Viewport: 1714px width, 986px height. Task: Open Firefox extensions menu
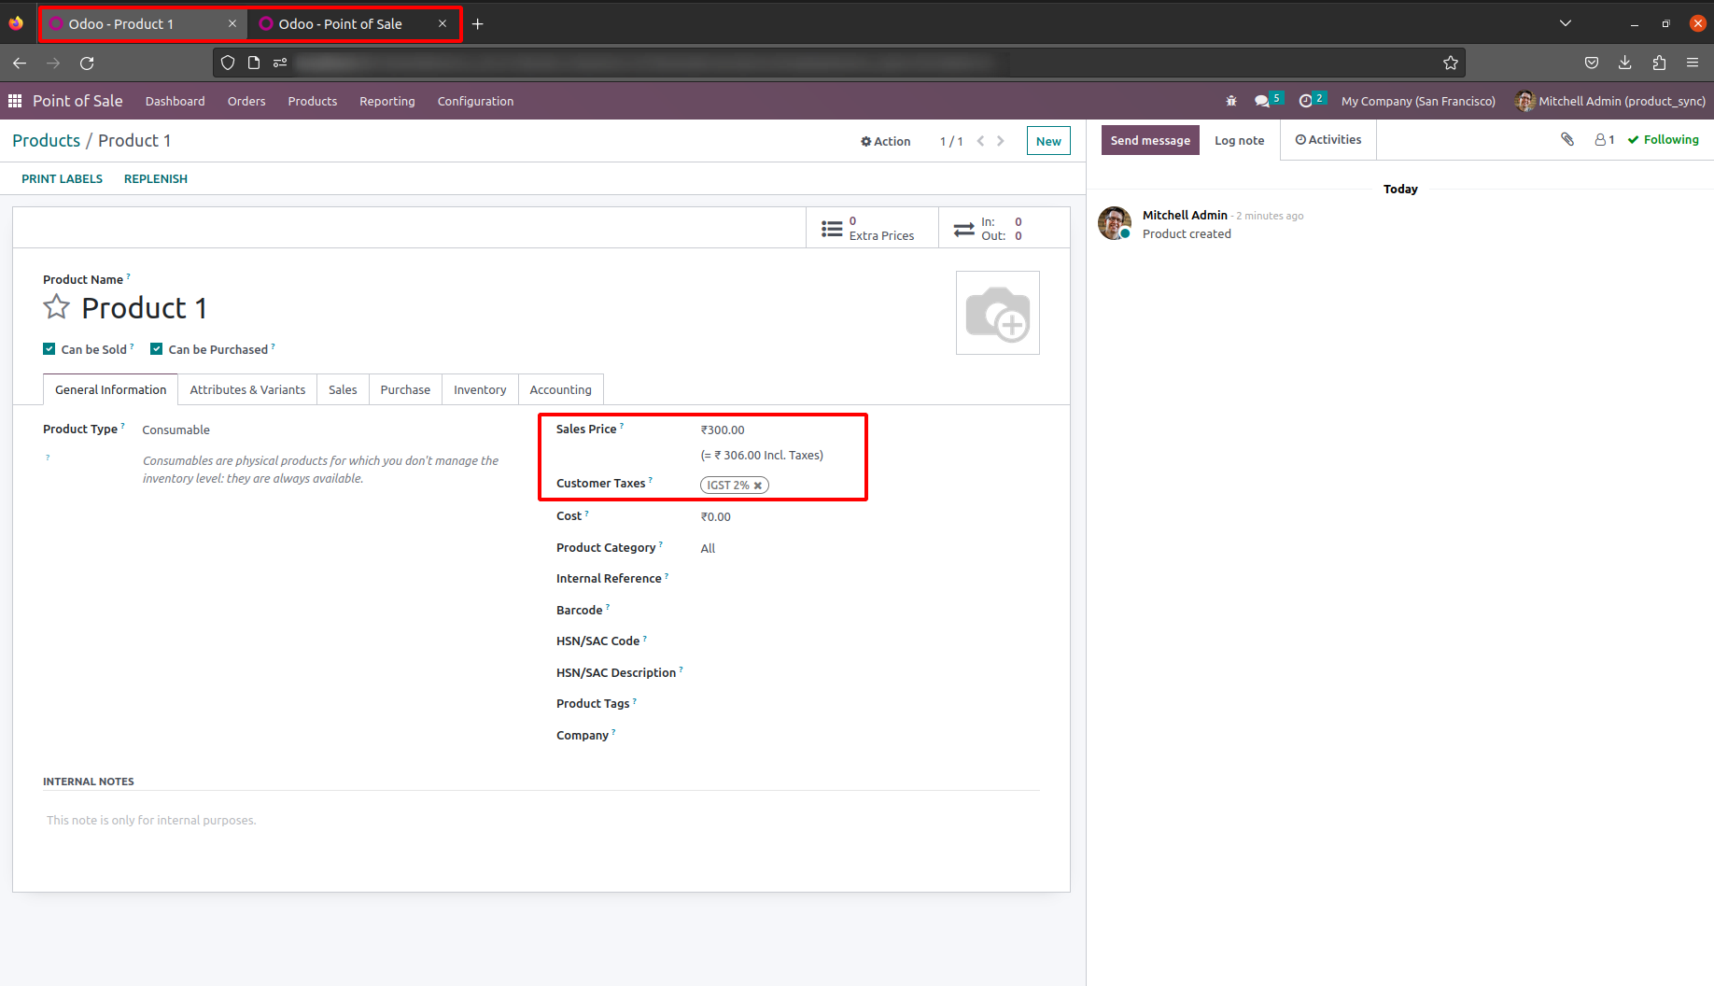click(1659, 63)
